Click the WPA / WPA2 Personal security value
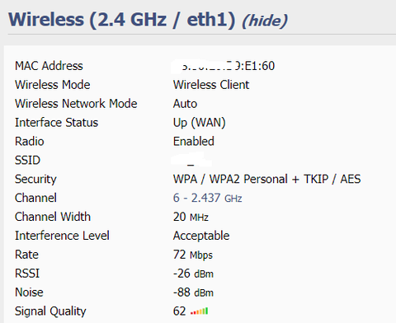Screen dimensions: 396x323 (266, 179)
